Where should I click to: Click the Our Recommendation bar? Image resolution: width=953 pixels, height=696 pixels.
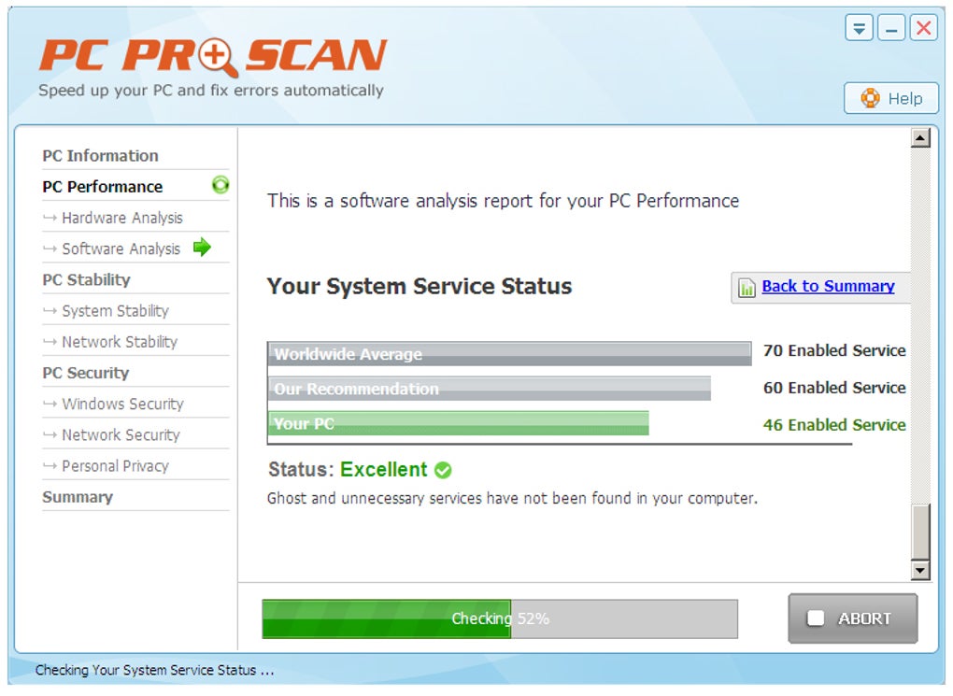click(x=490, y=389)
